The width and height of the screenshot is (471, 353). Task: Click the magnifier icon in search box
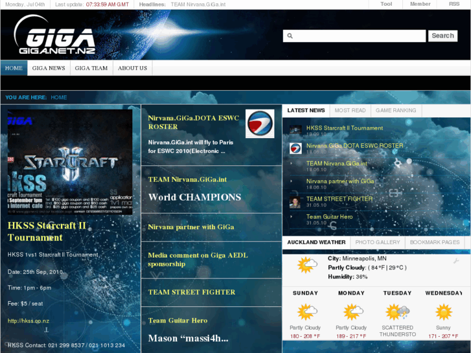[290, 36]
